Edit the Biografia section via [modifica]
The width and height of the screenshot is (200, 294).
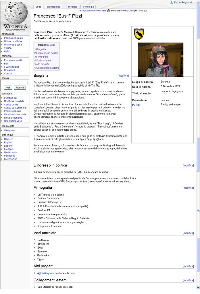click(123, 76)
